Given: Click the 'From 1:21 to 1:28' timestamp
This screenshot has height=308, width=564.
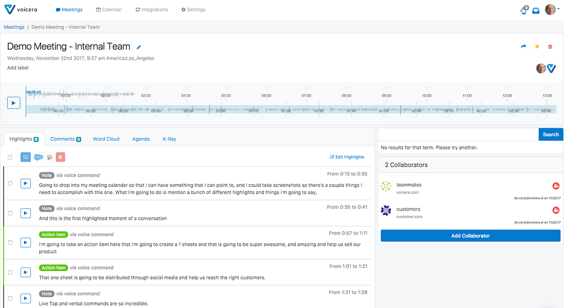Looking at the screenshot, I should tap(348, 292).
